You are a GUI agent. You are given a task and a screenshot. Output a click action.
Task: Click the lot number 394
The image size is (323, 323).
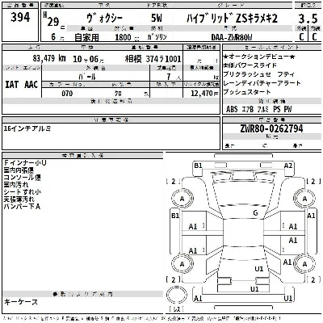[x=20, y=18]
